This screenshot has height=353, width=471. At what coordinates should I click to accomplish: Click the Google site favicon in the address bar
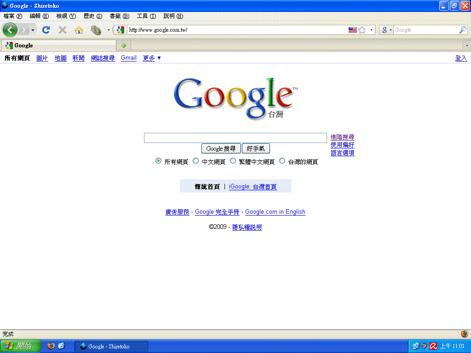121,30
